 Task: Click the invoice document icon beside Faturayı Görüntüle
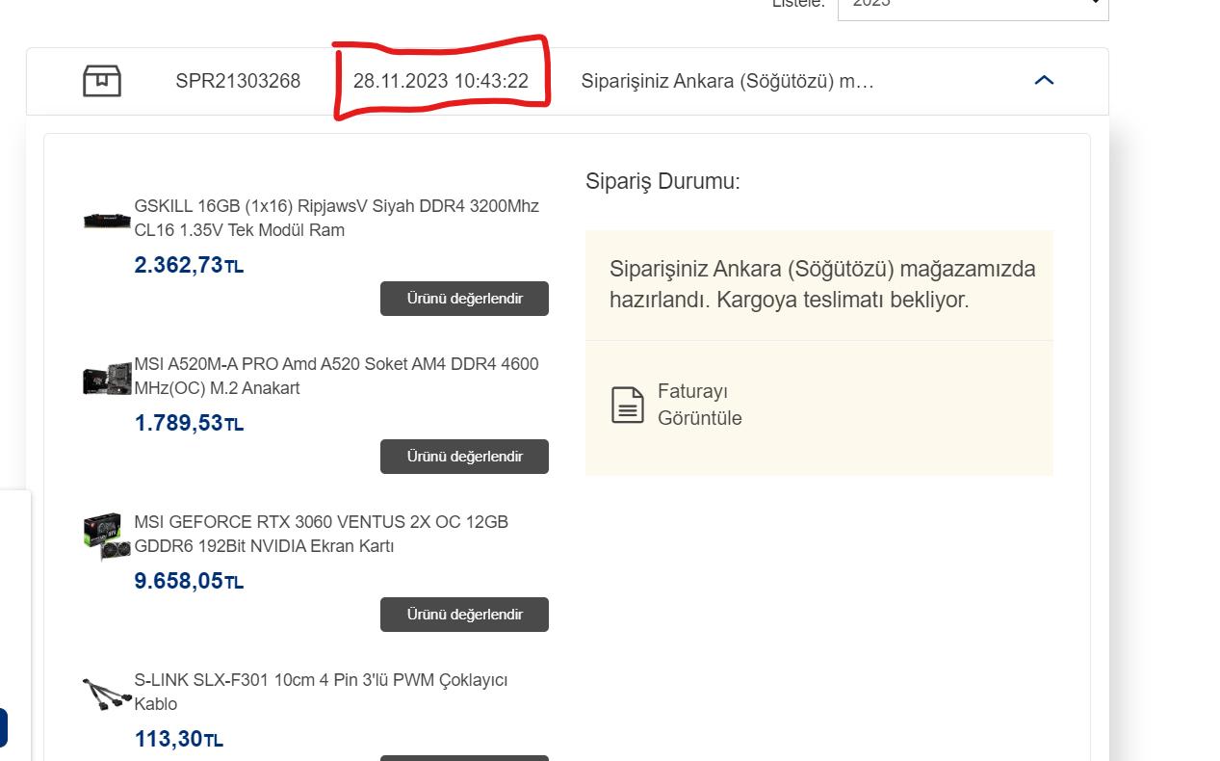[x=627, y=405]
